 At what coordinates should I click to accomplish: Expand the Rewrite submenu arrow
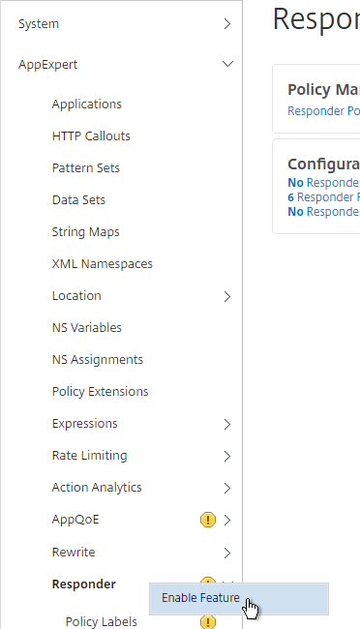[227, 553]
